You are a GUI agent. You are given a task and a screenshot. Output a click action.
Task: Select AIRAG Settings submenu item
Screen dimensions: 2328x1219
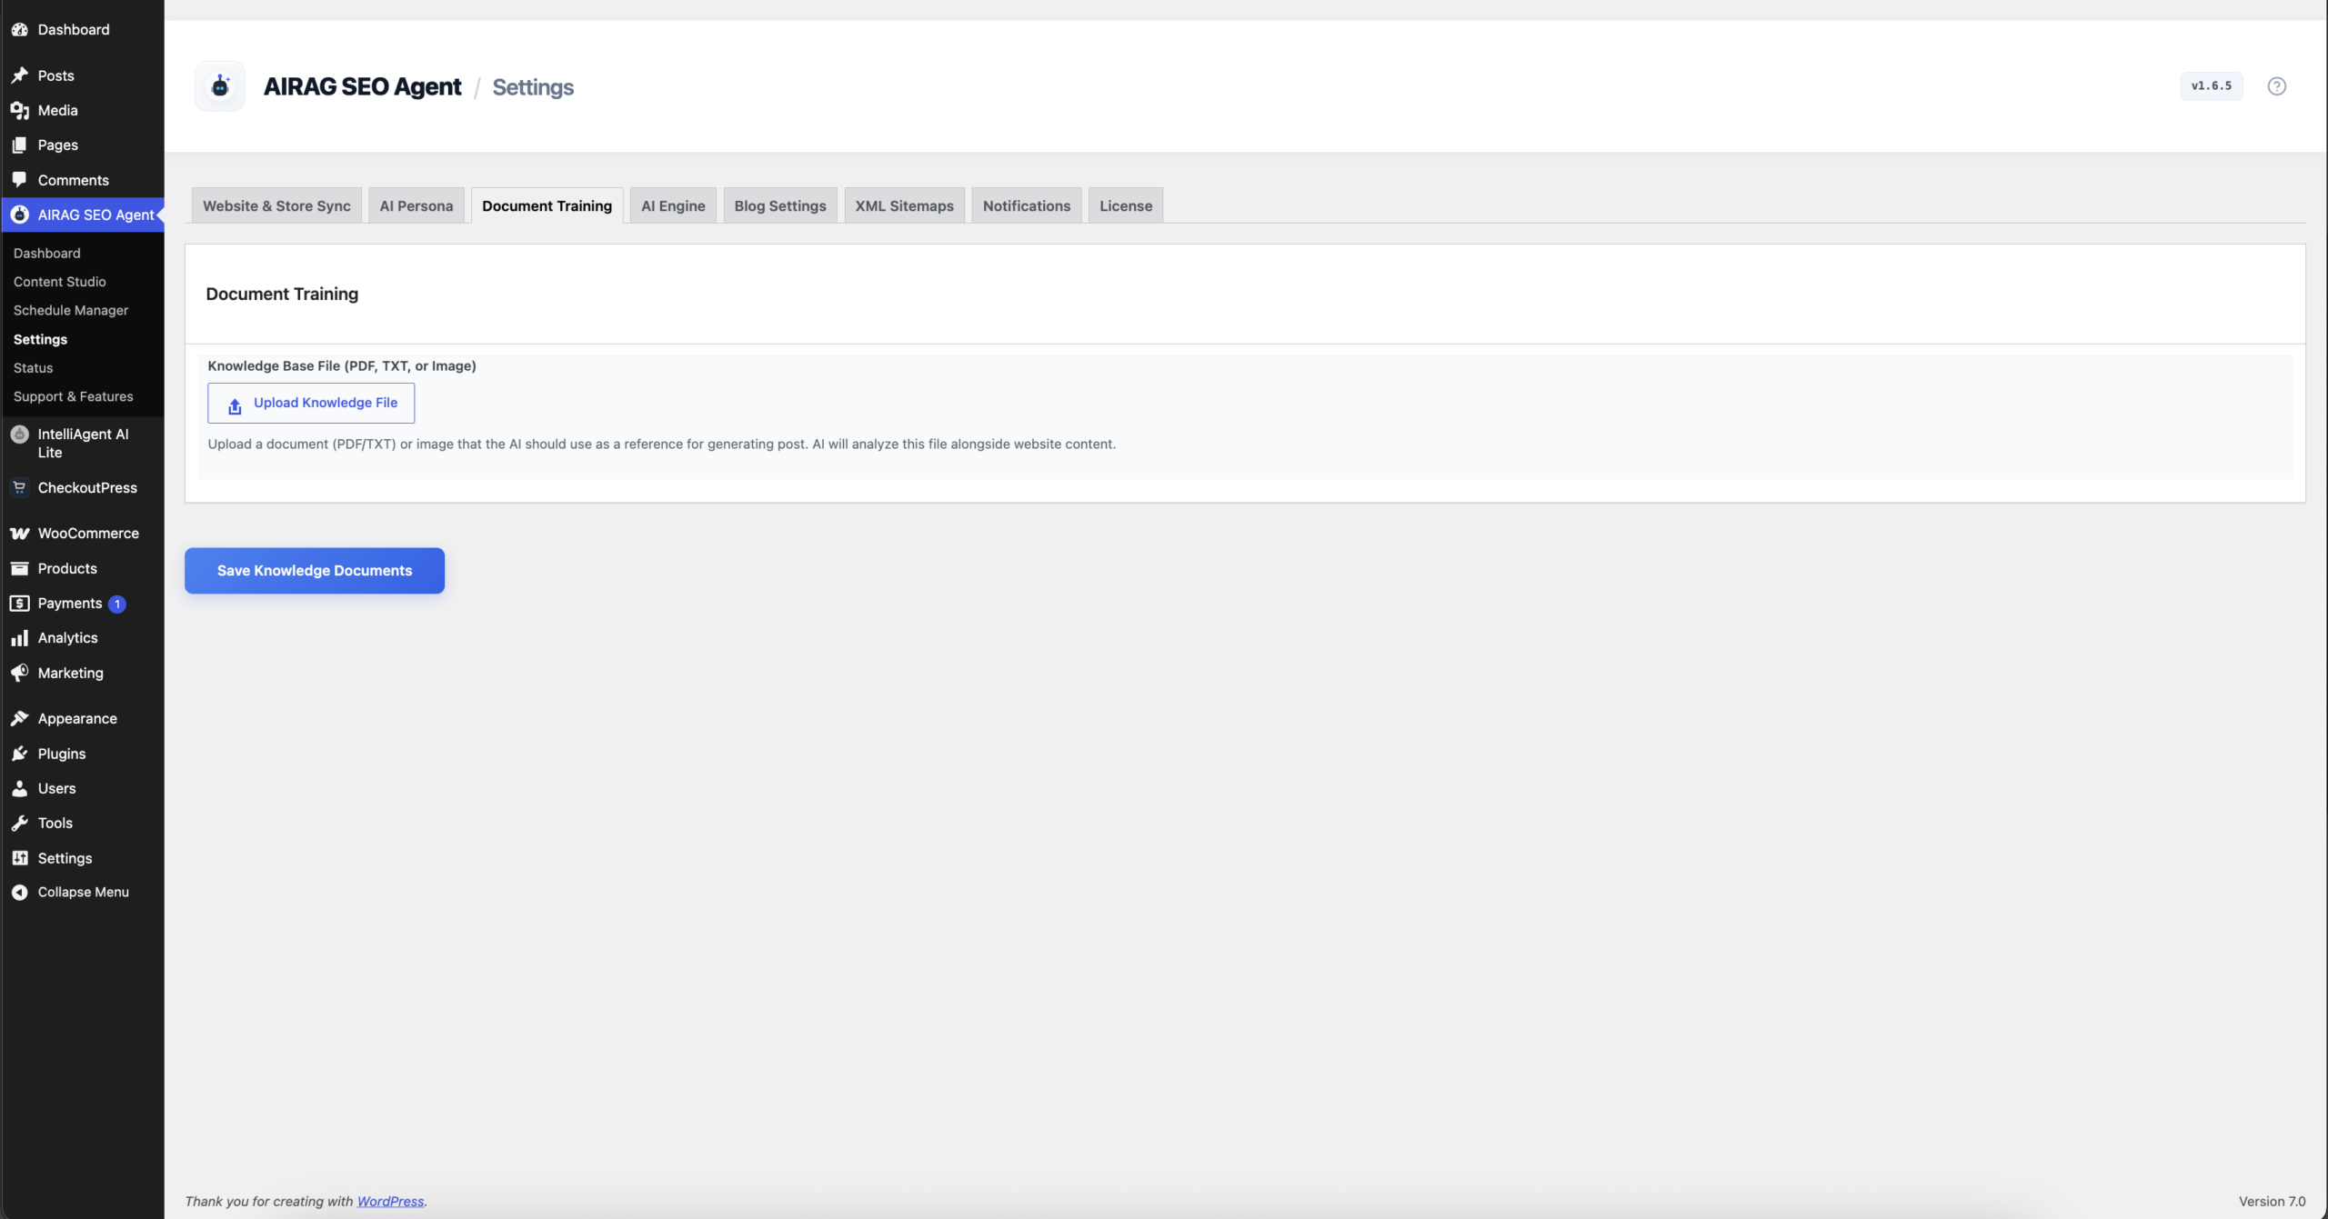point(40,339)
